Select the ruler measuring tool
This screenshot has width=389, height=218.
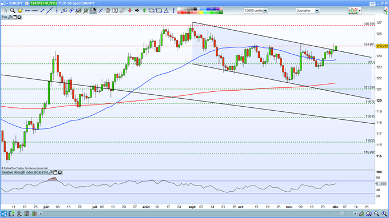click(x=122, y=11)
